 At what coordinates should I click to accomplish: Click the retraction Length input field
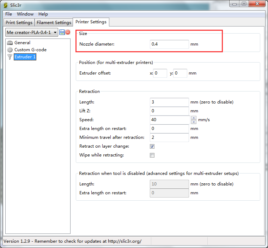click(169, 102)
